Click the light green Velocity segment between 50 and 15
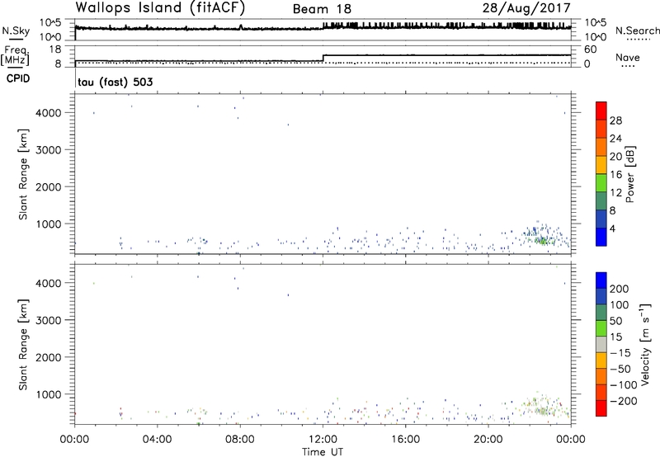This screenshot has width=660, height=457. (601, 328)
